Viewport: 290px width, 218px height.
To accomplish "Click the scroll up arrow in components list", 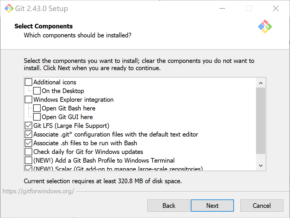I will click(x=261, y=83).
